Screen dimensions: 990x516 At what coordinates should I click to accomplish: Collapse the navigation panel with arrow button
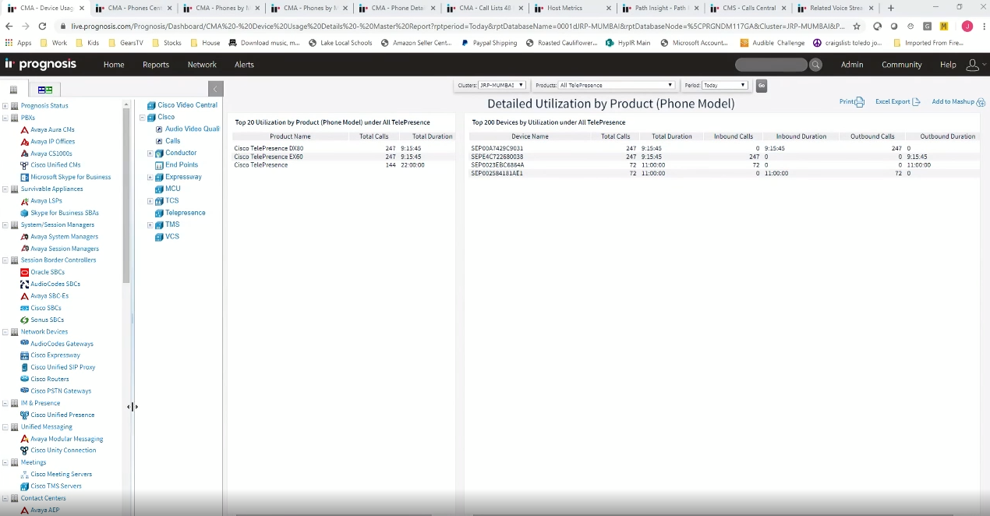(216, 89)
